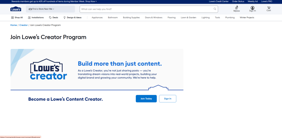Open Lowe's Credit Center link

pos(219,1)
